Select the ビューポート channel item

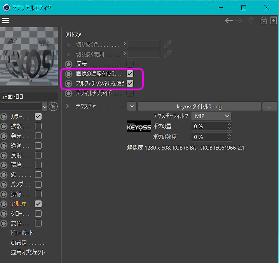point(22,233)
